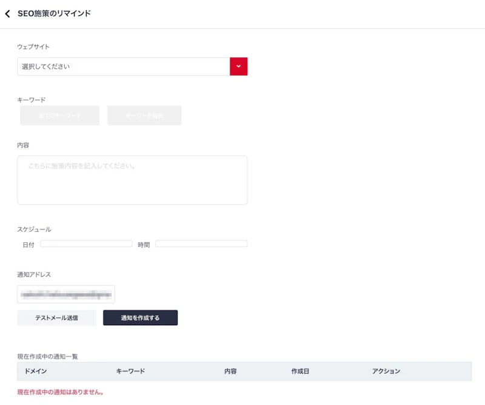Screen dimensions: 485x405
Task: Click the アクション column header
Action: coord(386,371)
